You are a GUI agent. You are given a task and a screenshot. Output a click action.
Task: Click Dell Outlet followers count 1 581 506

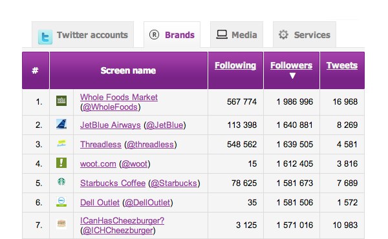tap(295, 203)
